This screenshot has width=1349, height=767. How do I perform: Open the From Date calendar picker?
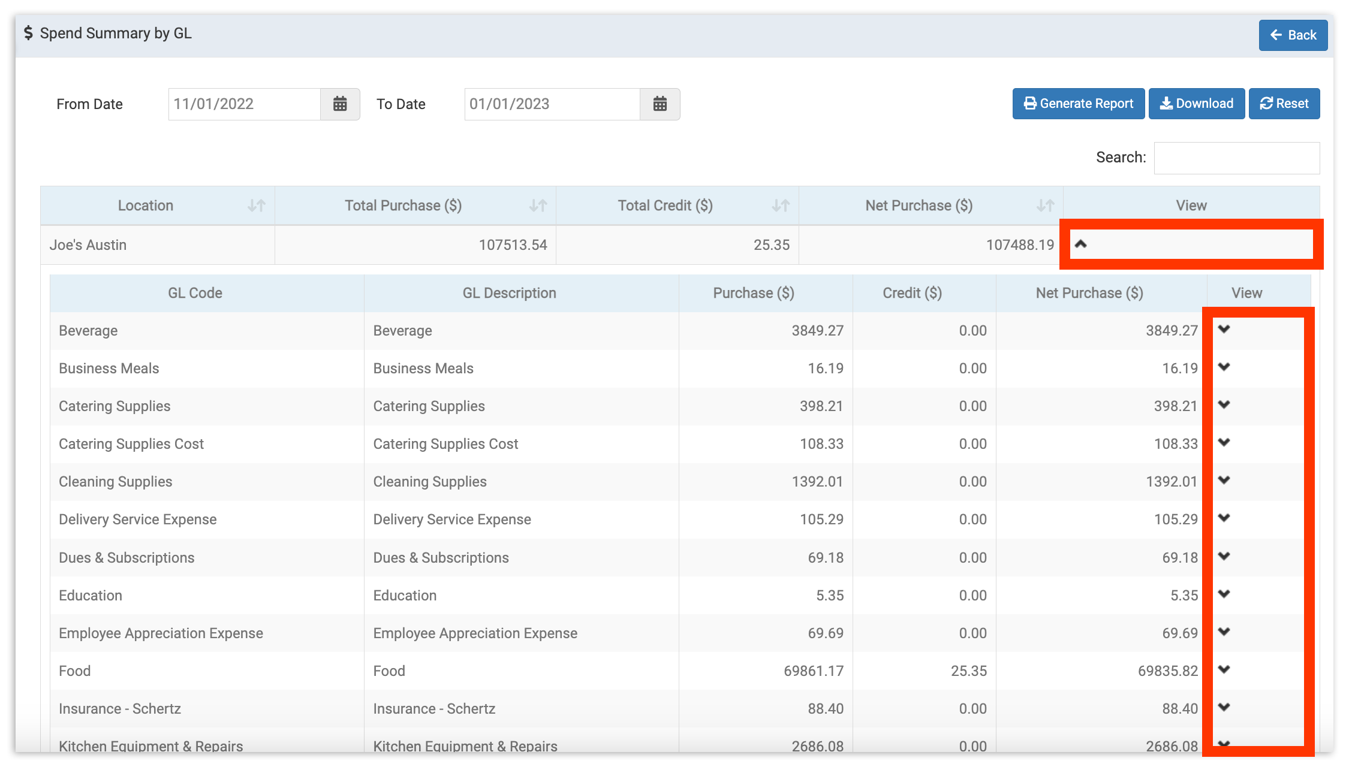pos(340,104)
